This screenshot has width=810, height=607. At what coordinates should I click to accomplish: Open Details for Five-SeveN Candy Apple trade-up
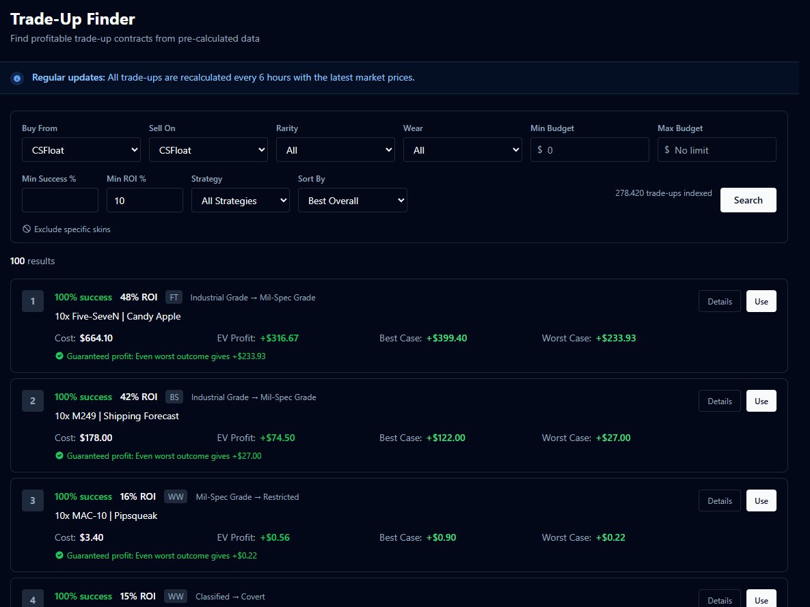[x=720, y=301]
